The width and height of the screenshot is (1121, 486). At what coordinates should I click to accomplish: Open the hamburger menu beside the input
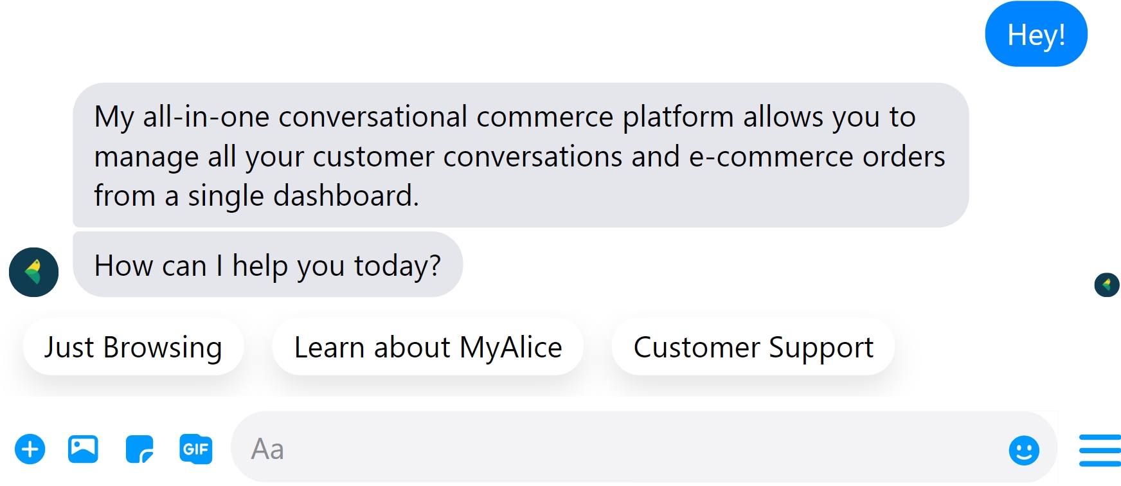click(1100, 450)
